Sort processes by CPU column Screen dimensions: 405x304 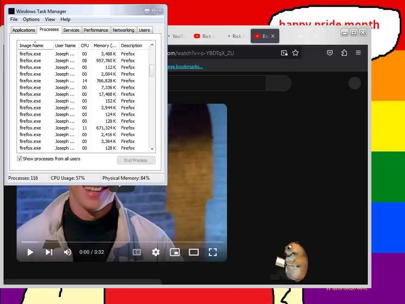point(85,46)
